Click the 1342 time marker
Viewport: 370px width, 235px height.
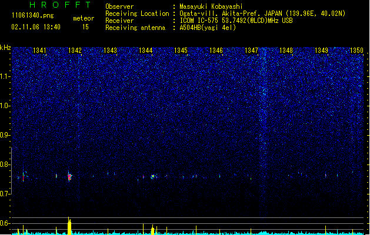(x=75, y=51)
